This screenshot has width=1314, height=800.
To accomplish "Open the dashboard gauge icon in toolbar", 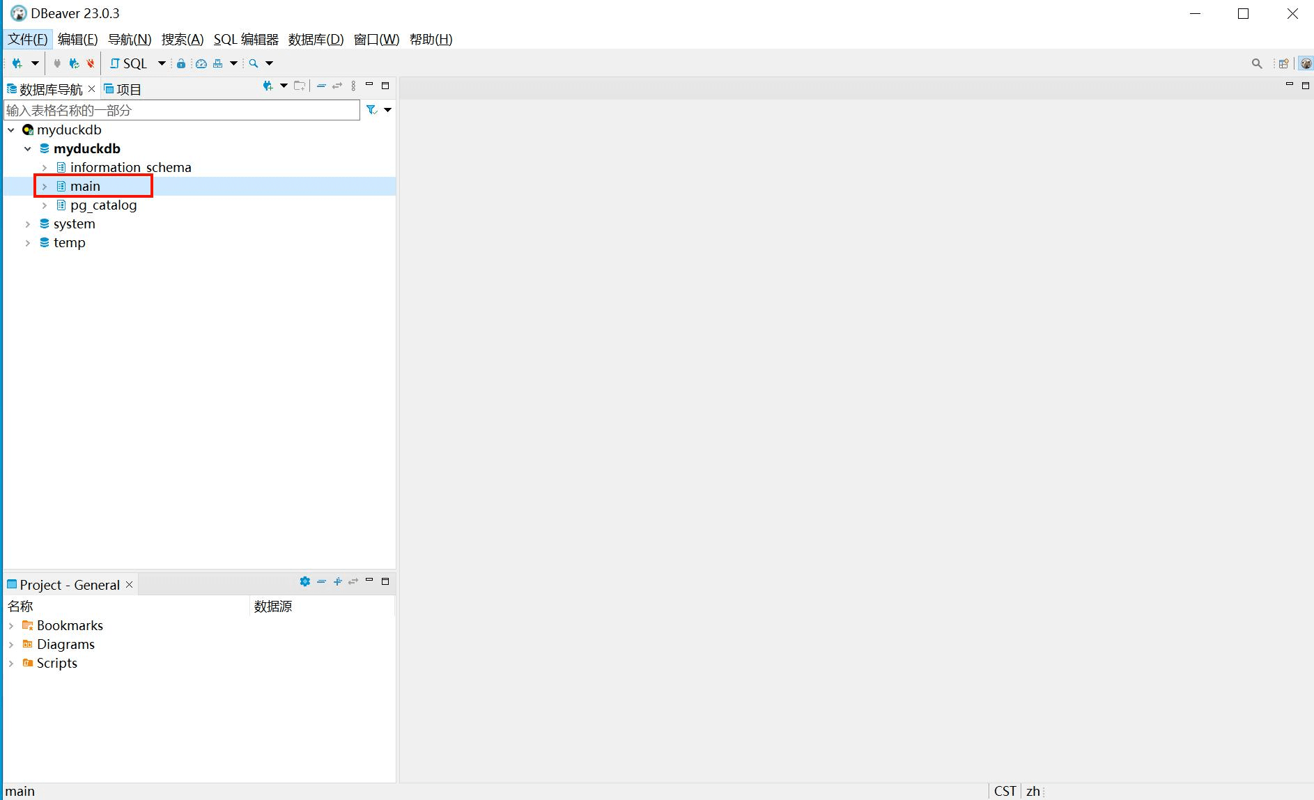I will click(201, 63).
